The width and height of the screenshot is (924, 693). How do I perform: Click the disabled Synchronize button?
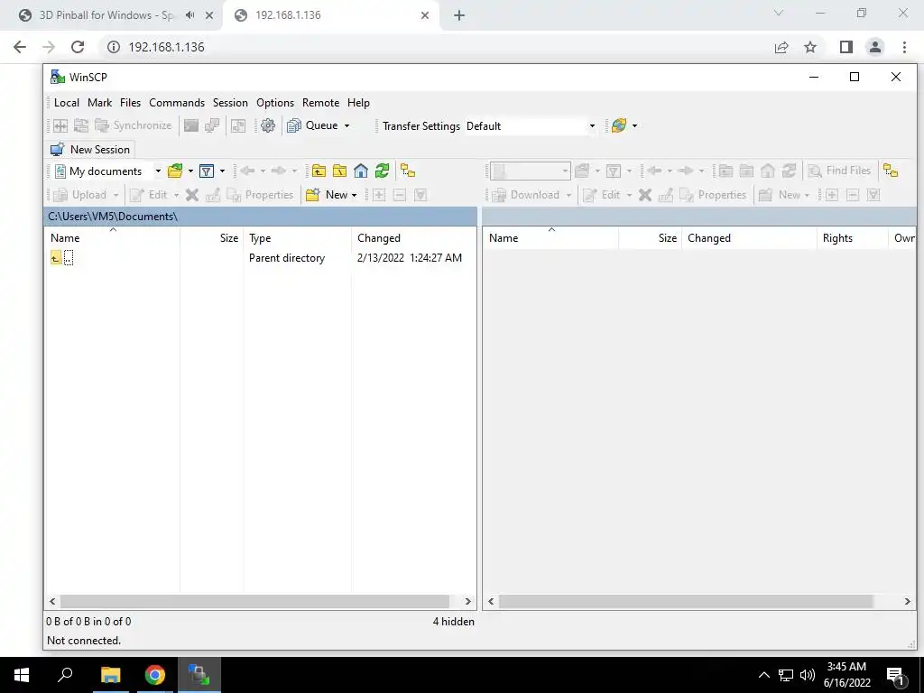pyautogui.click(x=134, y=125)
